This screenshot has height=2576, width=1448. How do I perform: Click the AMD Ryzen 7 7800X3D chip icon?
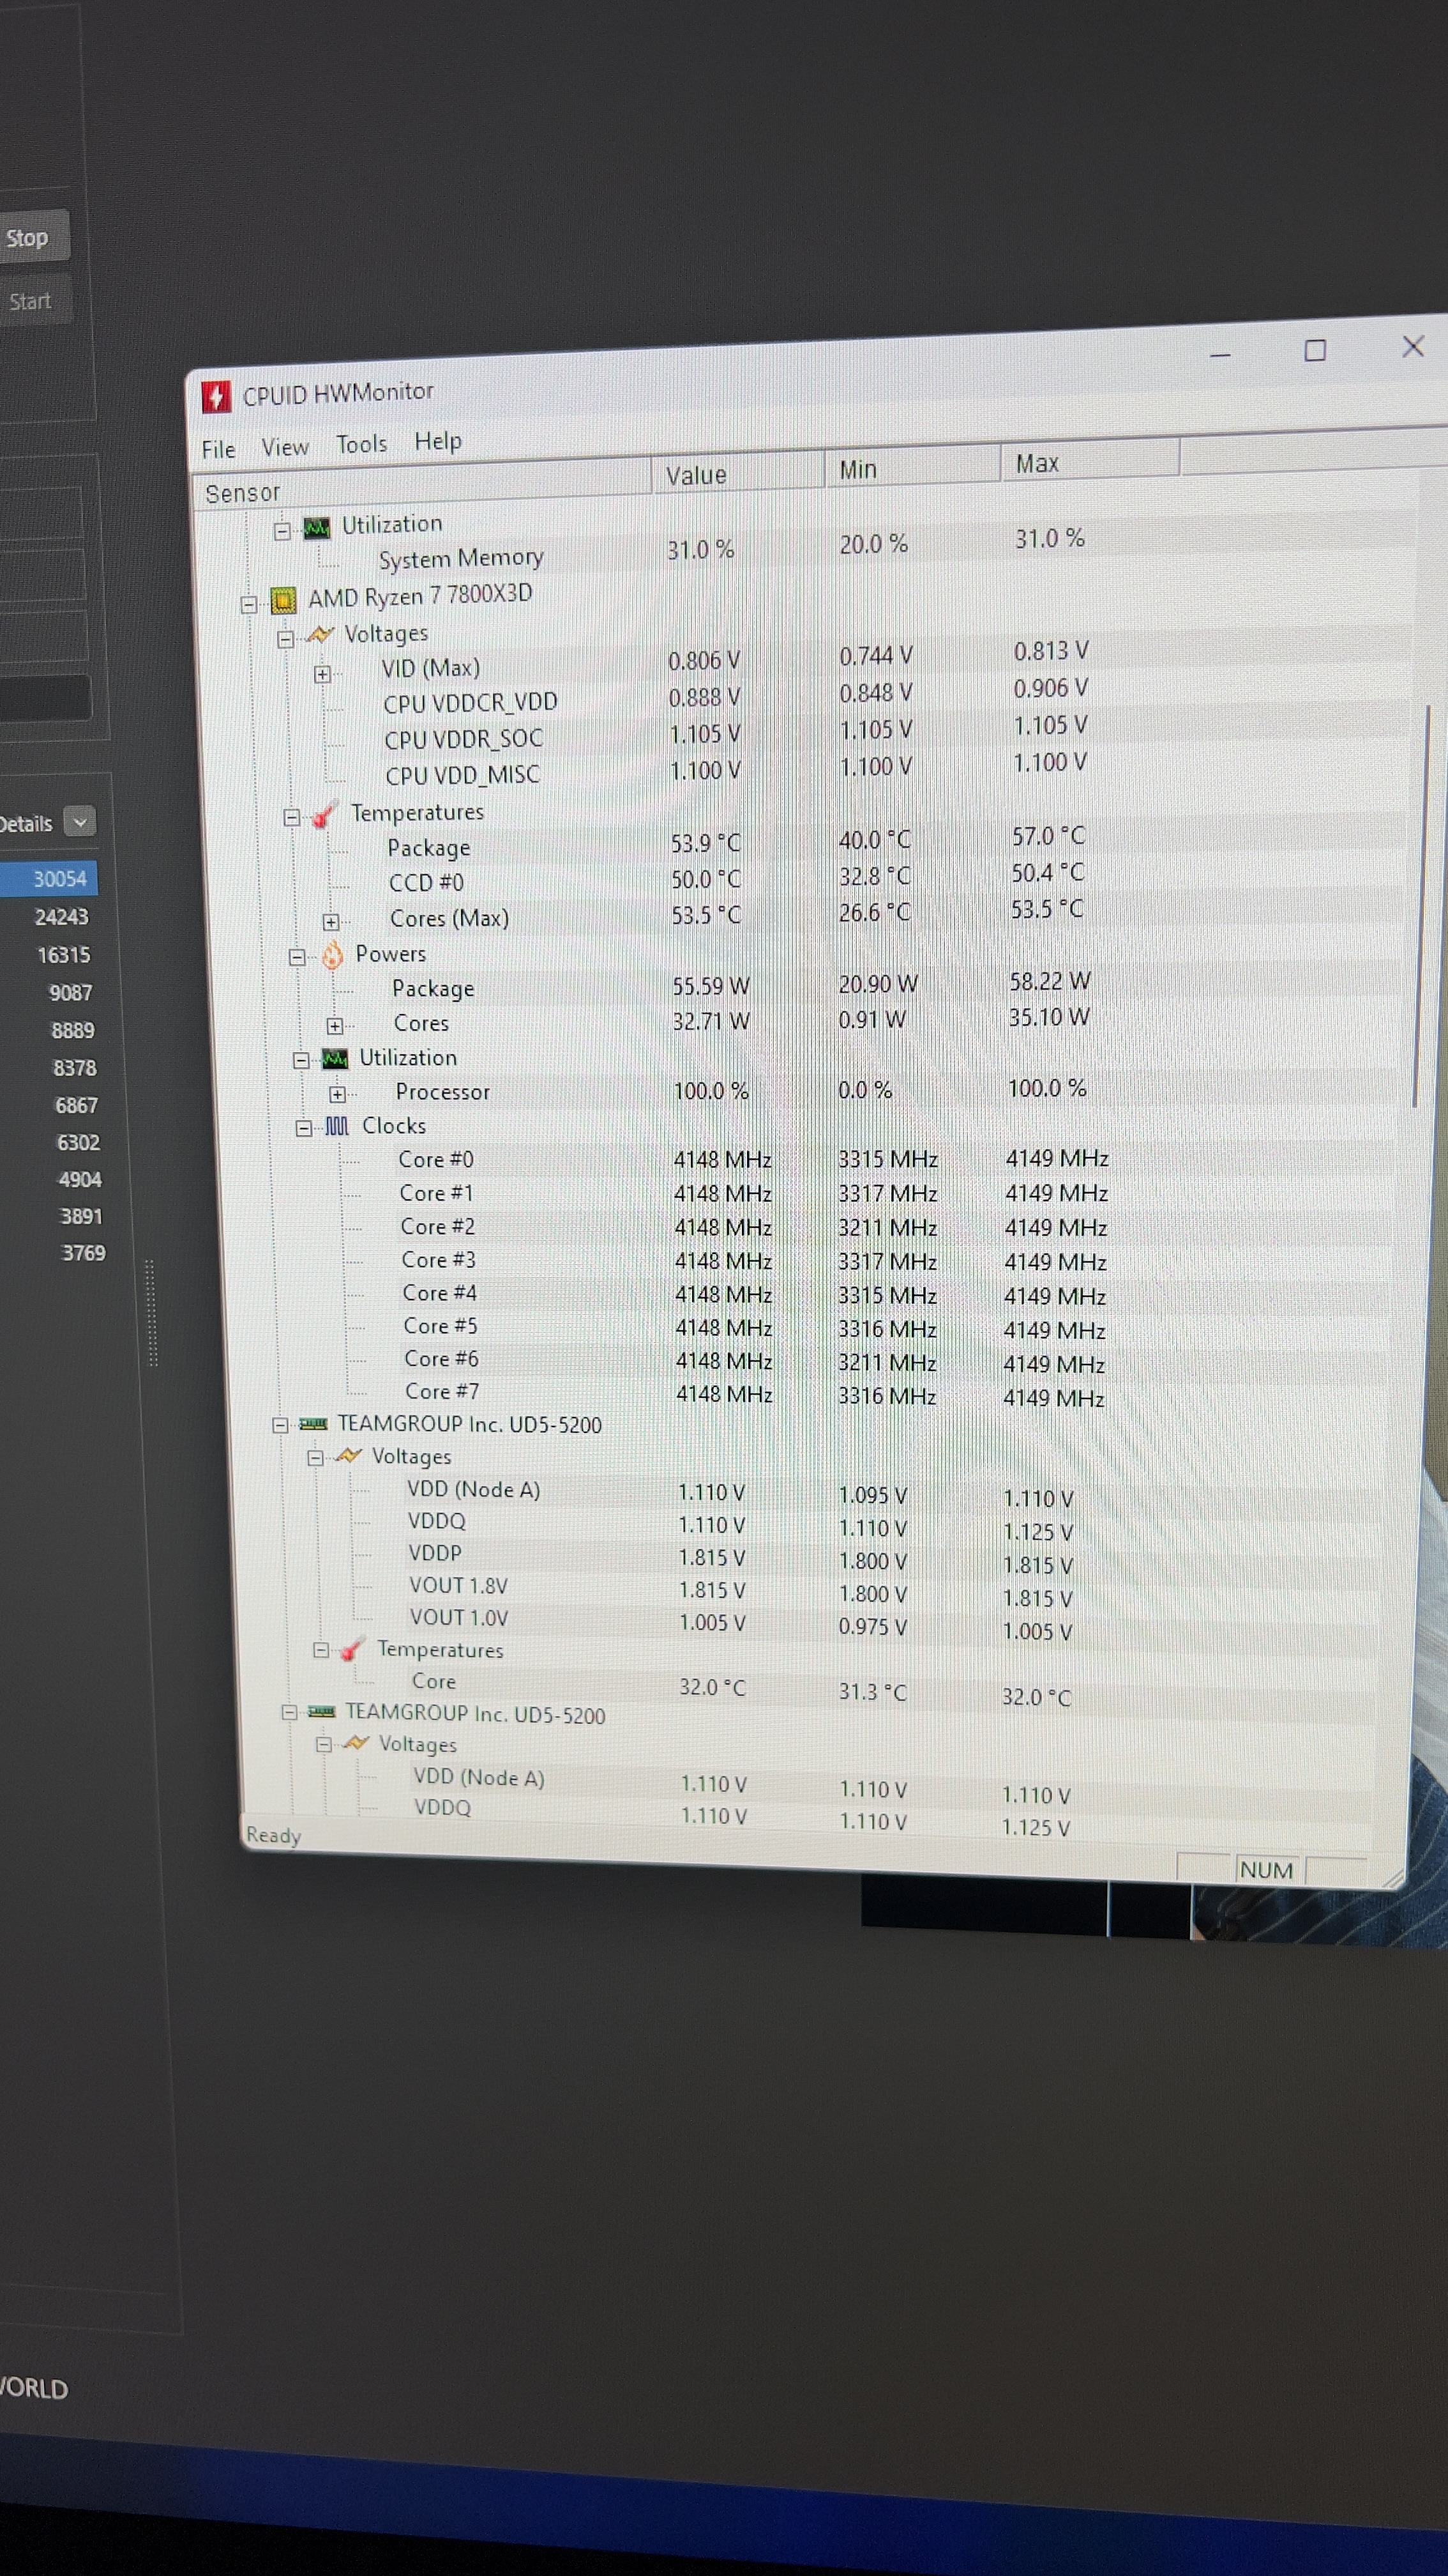point(284,600)
